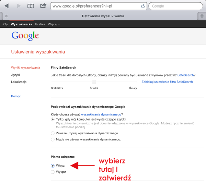Select 'Zawsze używaj wyszukiwania dynamicznego'
This screenshot has height=185, width=206.
(x=53, y=133)
